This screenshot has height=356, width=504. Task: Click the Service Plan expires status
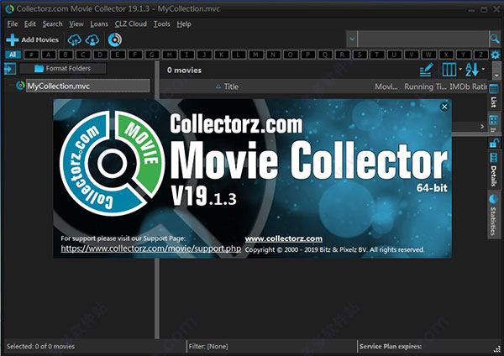click(x=391, y=347)
